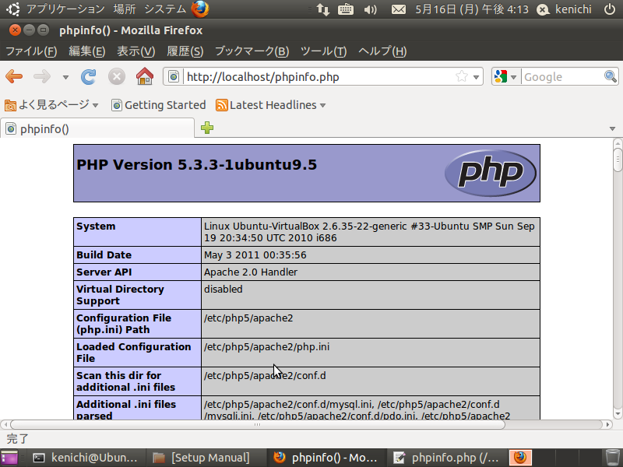Click the Build Date value May 3 2011
The width and height of the screenshot is (623, 467).
pyautogui.click(x=255, y=255)
